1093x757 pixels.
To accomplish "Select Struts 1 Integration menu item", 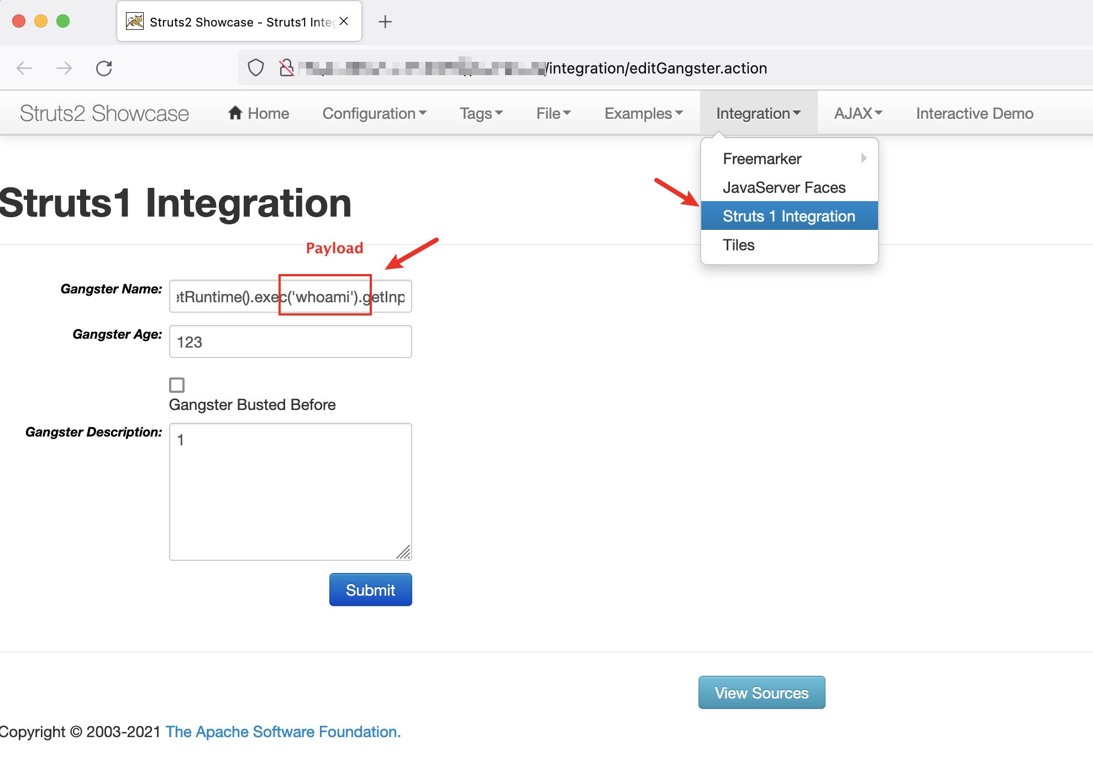I will (789, 216).
